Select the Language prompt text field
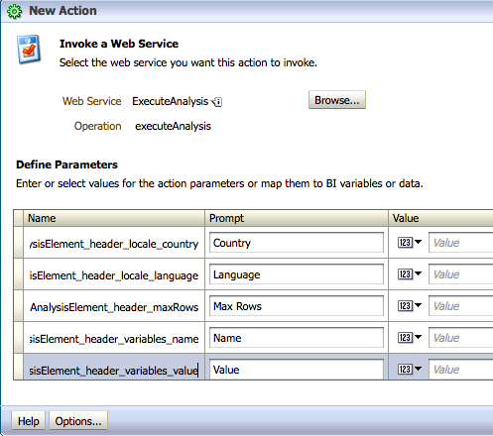This screenshot has height=436, width=493. (x=297, y=274)
